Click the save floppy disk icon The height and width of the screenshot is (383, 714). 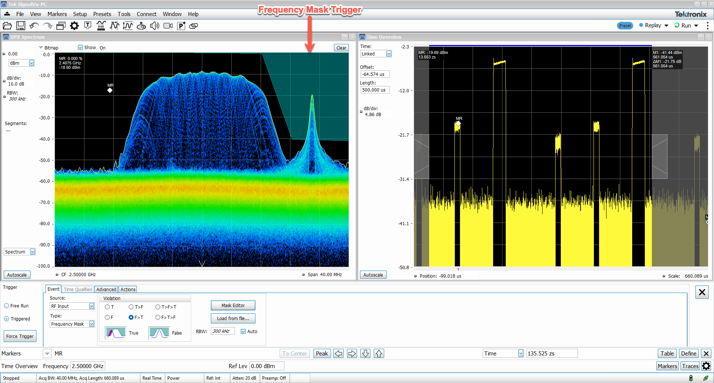21,26
